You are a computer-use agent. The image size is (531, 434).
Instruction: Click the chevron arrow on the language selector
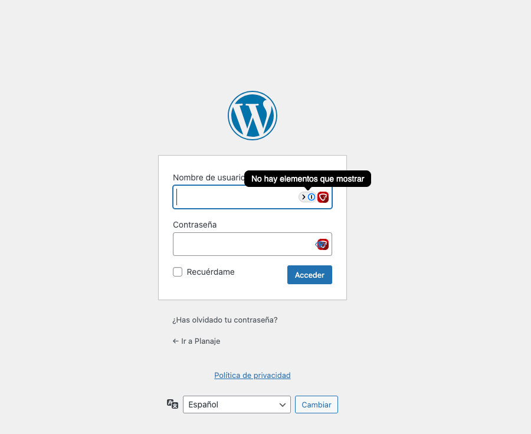click(x=283, y=405)
